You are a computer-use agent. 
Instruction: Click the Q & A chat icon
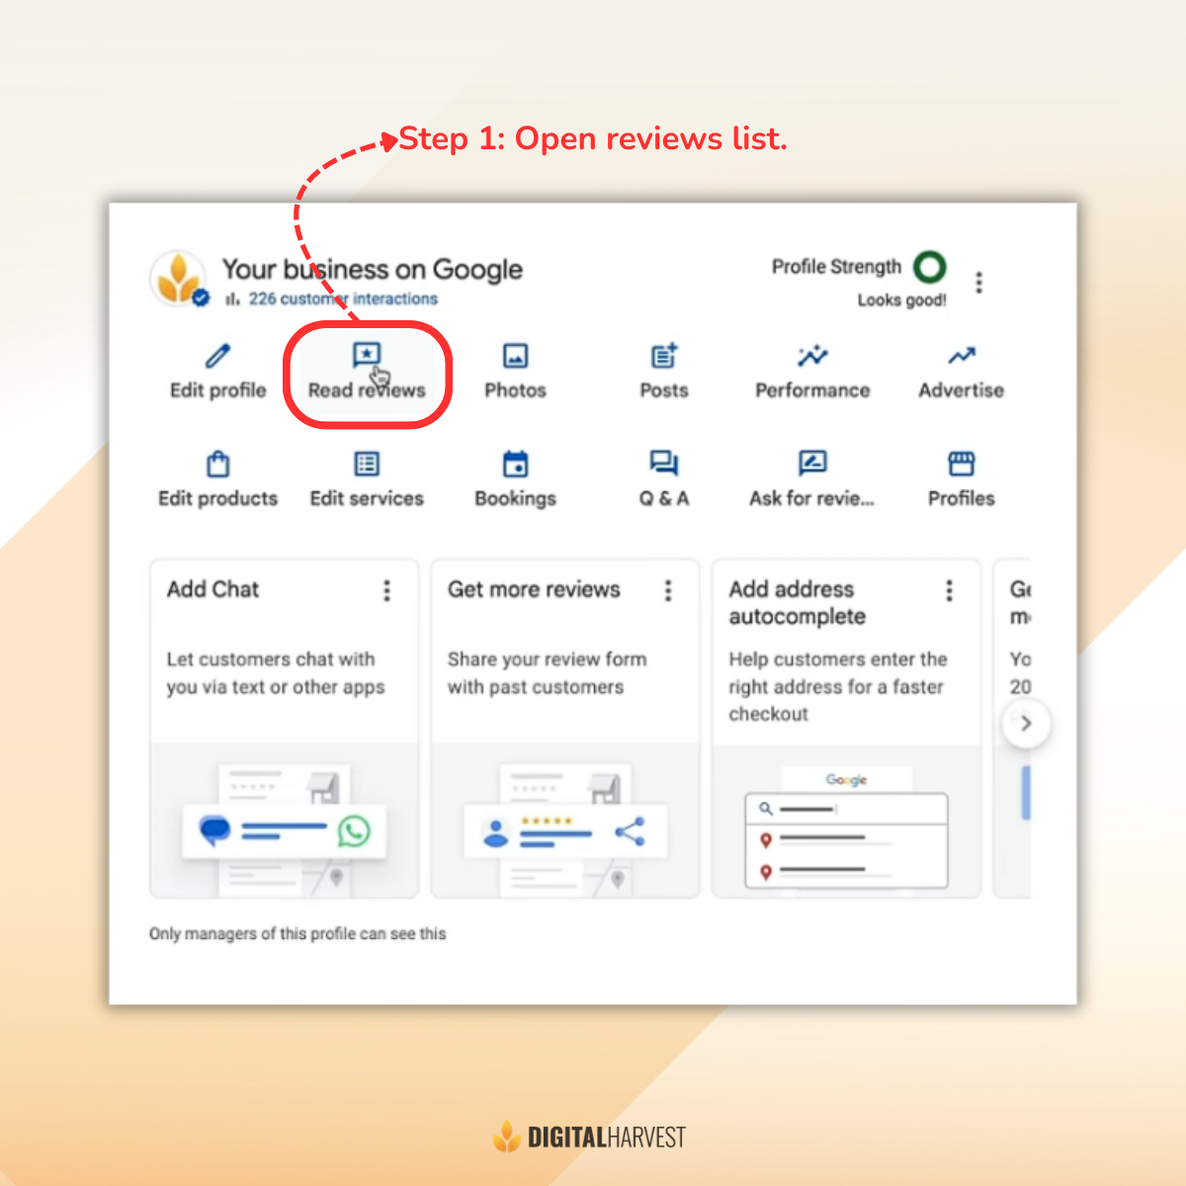pyautogui.click(x=663, y=464)
